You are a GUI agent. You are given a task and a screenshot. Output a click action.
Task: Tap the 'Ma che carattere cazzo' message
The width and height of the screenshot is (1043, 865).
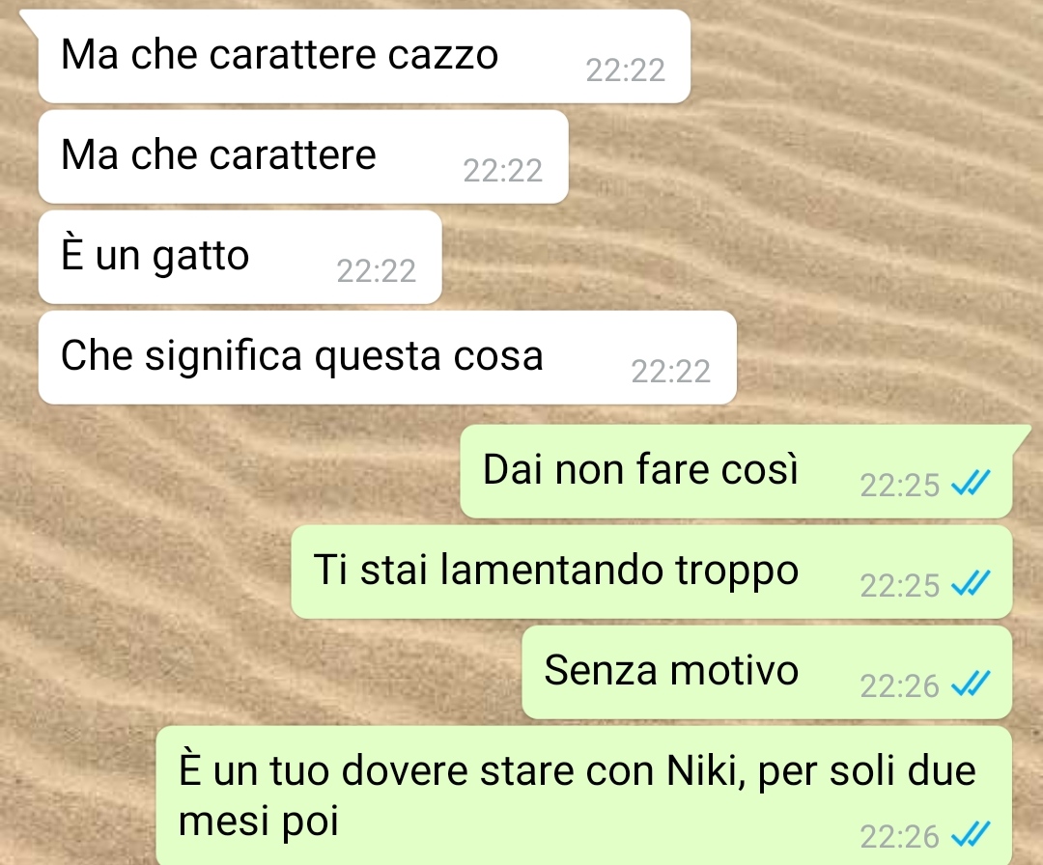coord(364,57)
